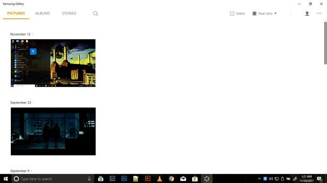Open the Real ratio dropdown
Image resolution: width=327 pixels, height=183 pixels.
click(265, 14)
